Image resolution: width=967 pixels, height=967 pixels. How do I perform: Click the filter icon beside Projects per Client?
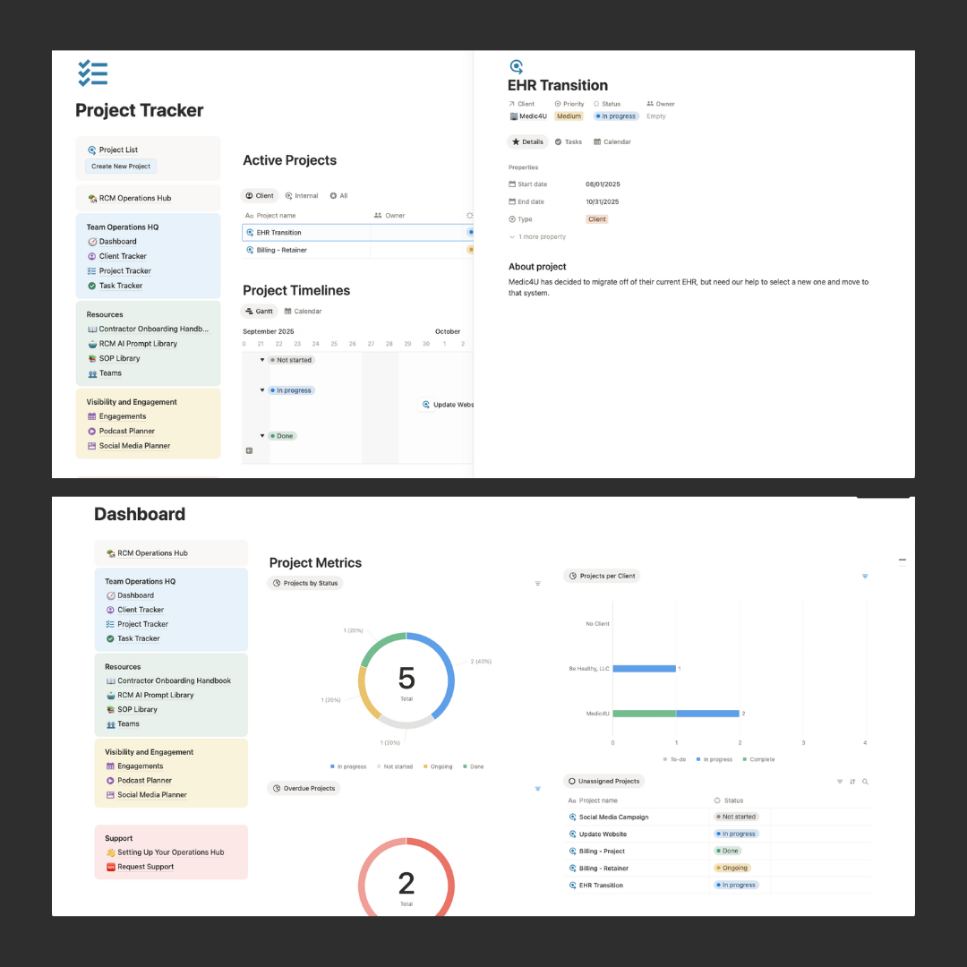pos(865,576)
